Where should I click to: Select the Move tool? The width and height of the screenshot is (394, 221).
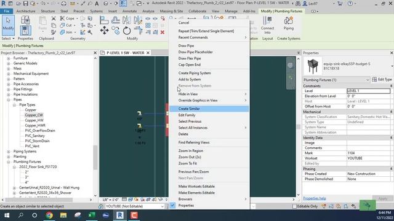pyautogui.click(x=104, y=31)
